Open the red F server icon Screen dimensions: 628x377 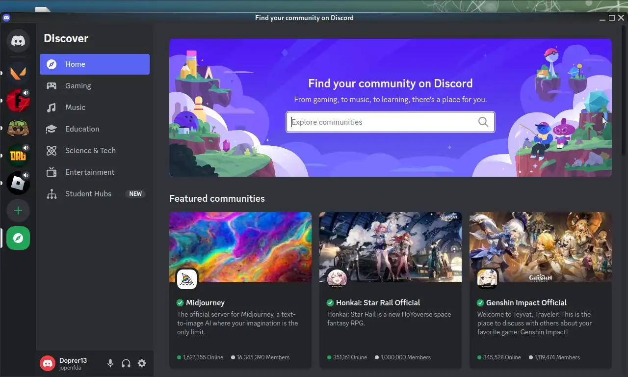pos(18,101)
